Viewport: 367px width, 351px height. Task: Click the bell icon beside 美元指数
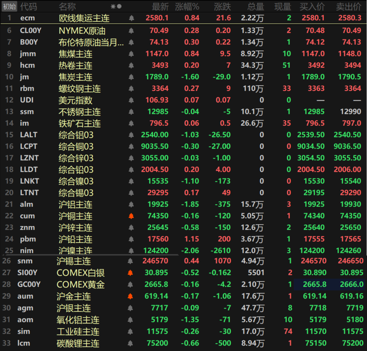pyautogui.click(x=131, y=100)
